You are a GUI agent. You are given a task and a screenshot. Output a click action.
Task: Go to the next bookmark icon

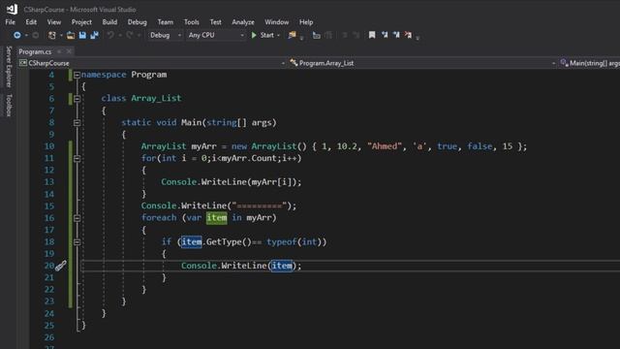click(x=396, y=35)
